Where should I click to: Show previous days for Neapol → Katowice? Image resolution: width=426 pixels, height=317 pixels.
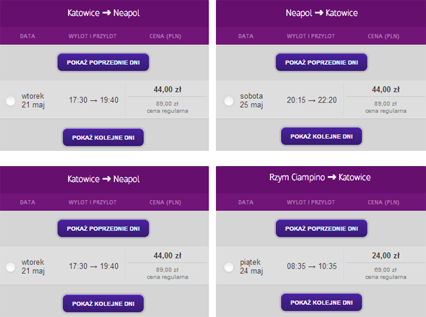pyautogui.click(x=321, y=62)
